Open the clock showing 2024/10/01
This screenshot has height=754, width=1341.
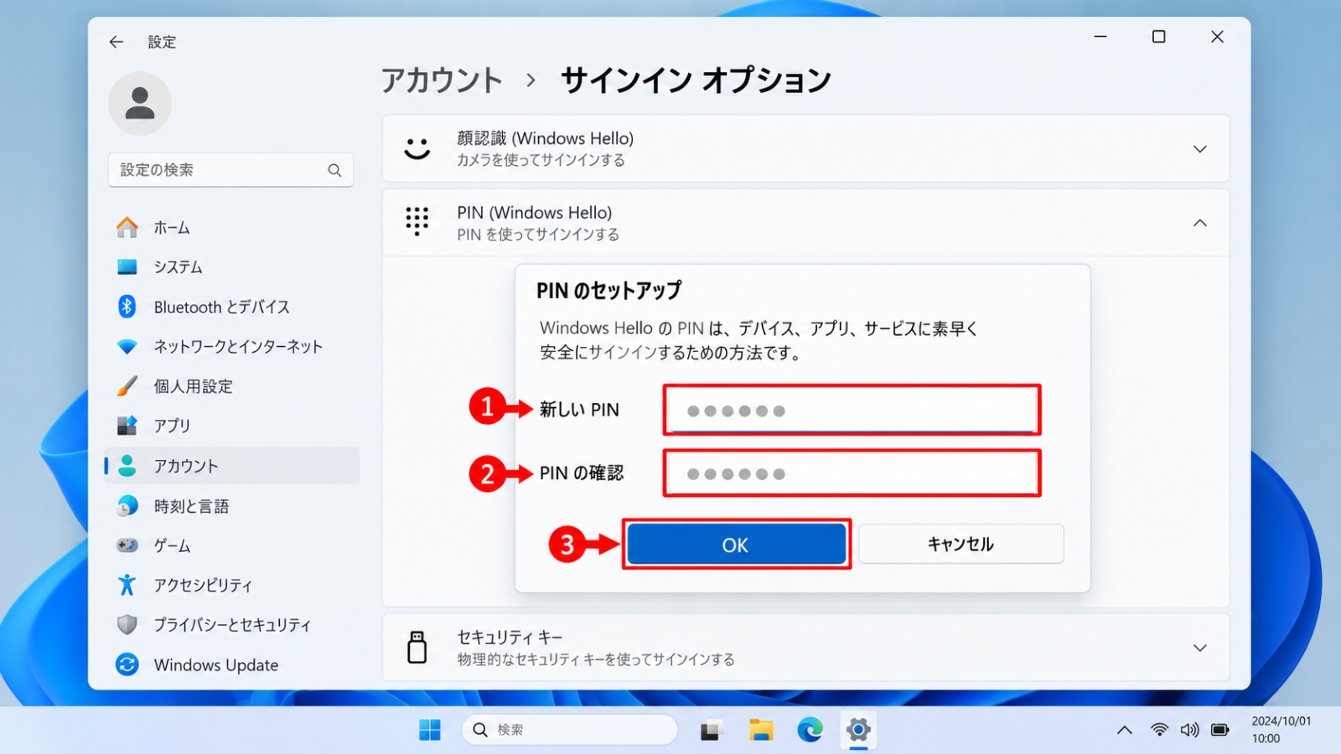[1281, 730]
